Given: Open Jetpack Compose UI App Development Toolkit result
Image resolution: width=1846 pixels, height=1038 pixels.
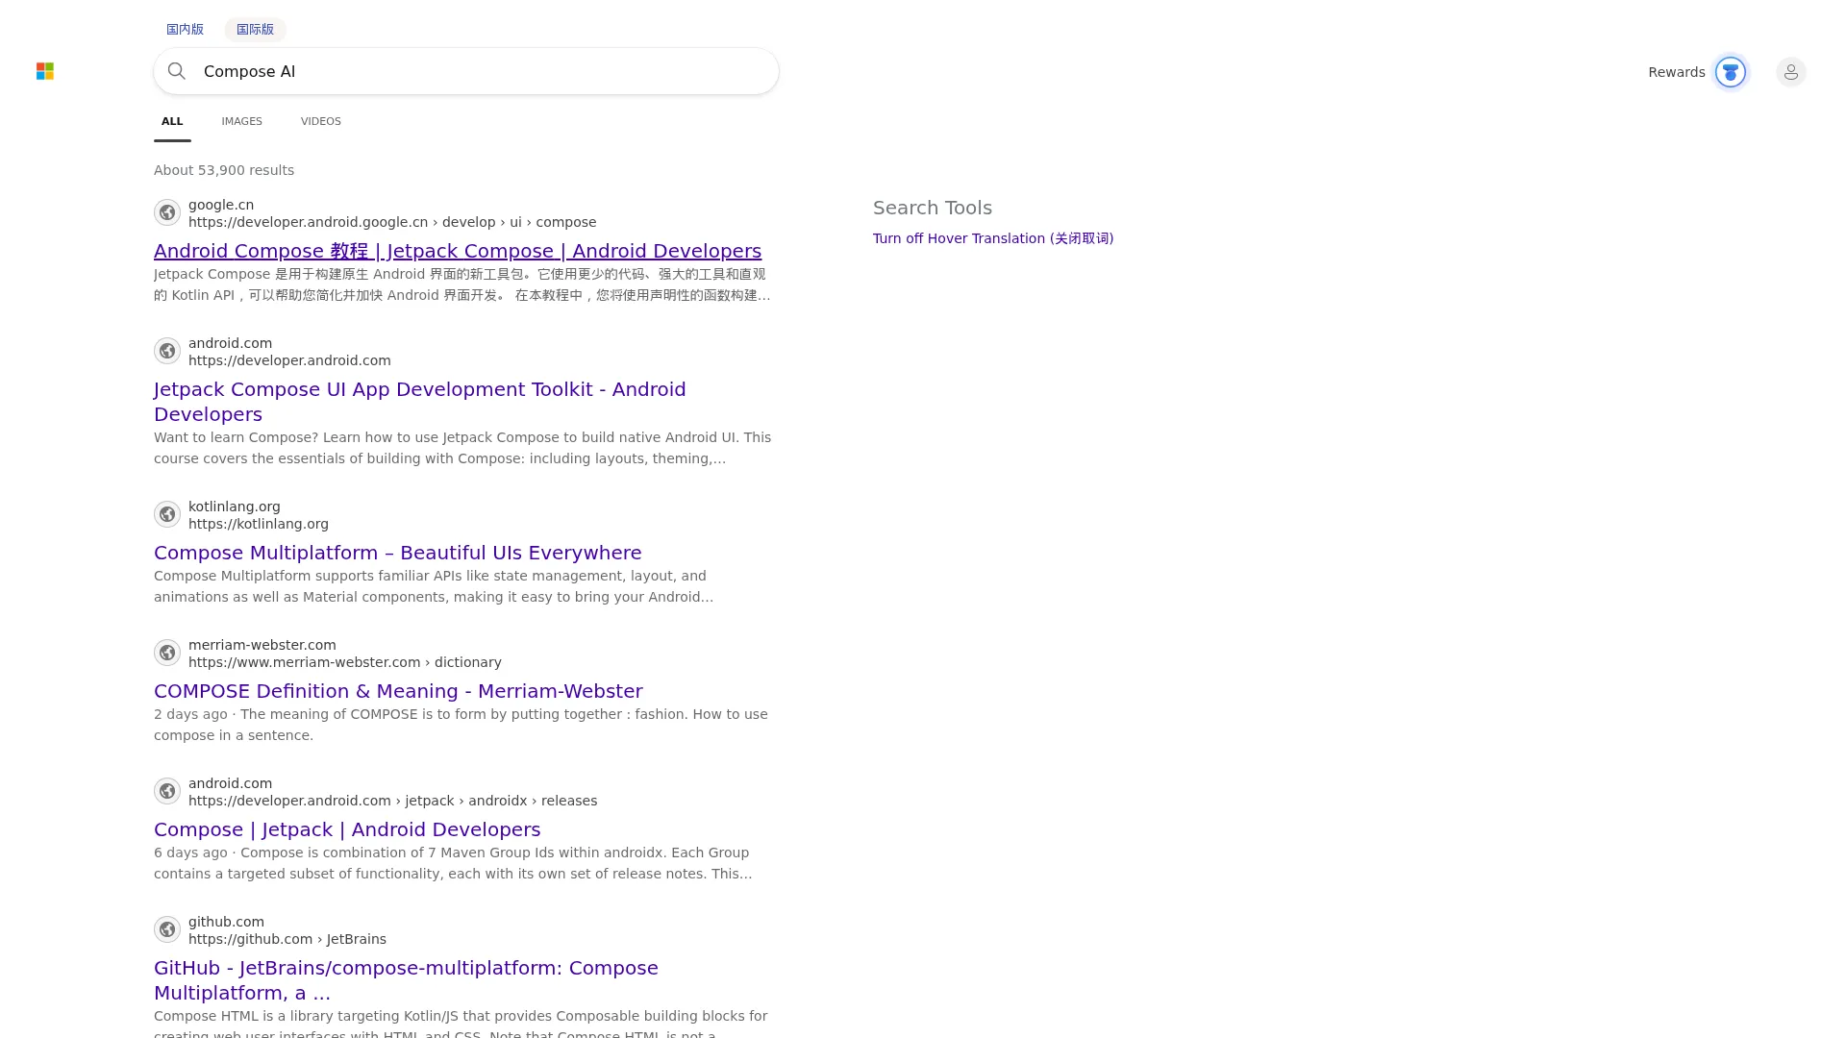Looking at the screenshot, I should click(x=420, y=402).
